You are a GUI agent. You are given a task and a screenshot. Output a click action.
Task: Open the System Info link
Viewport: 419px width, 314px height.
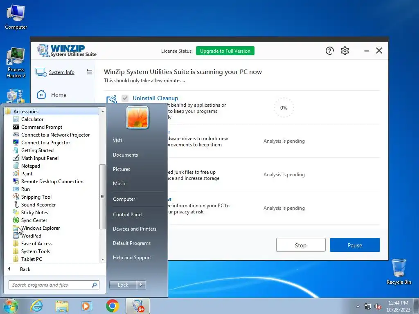[62, 72]
